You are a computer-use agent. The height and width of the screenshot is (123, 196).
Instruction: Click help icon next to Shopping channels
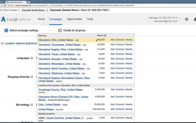click(x=32, y=77)
